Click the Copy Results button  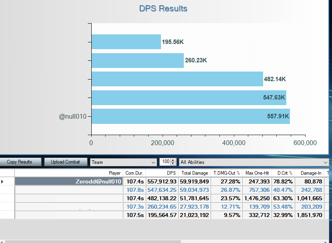(20, 162)
